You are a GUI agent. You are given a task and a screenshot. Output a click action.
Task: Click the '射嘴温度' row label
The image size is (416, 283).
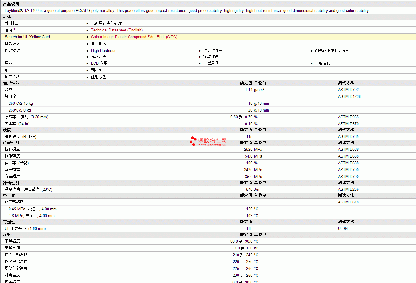point(12,275)
